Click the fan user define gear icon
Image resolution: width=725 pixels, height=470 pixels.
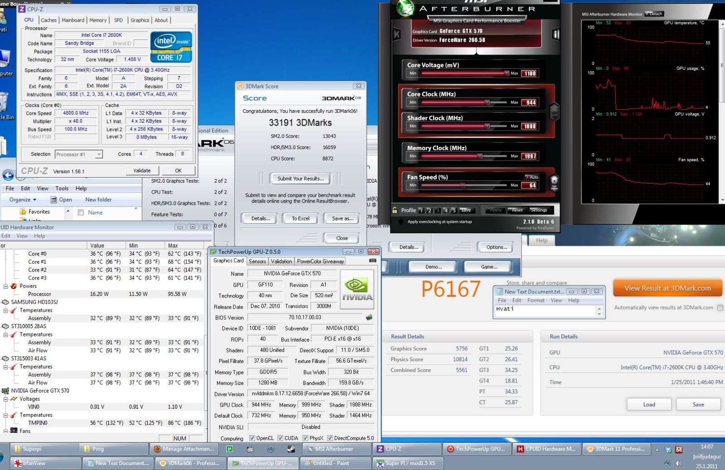click(x=554, y=182)
